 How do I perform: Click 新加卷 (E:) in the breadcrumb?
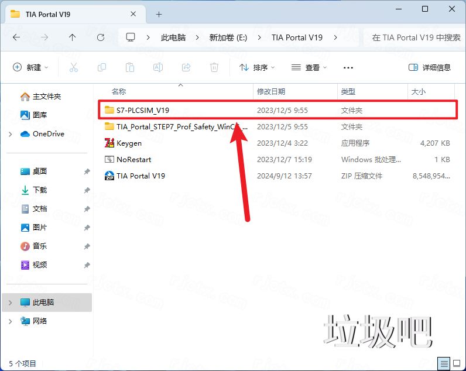click(228, 37)
